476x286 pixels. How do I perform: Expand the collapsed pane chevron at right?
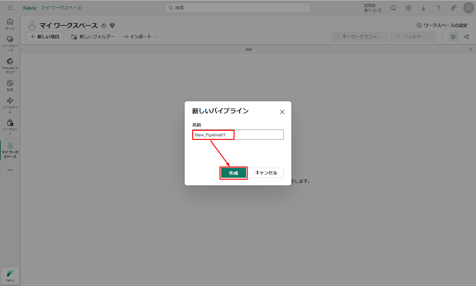click(471, 49)
